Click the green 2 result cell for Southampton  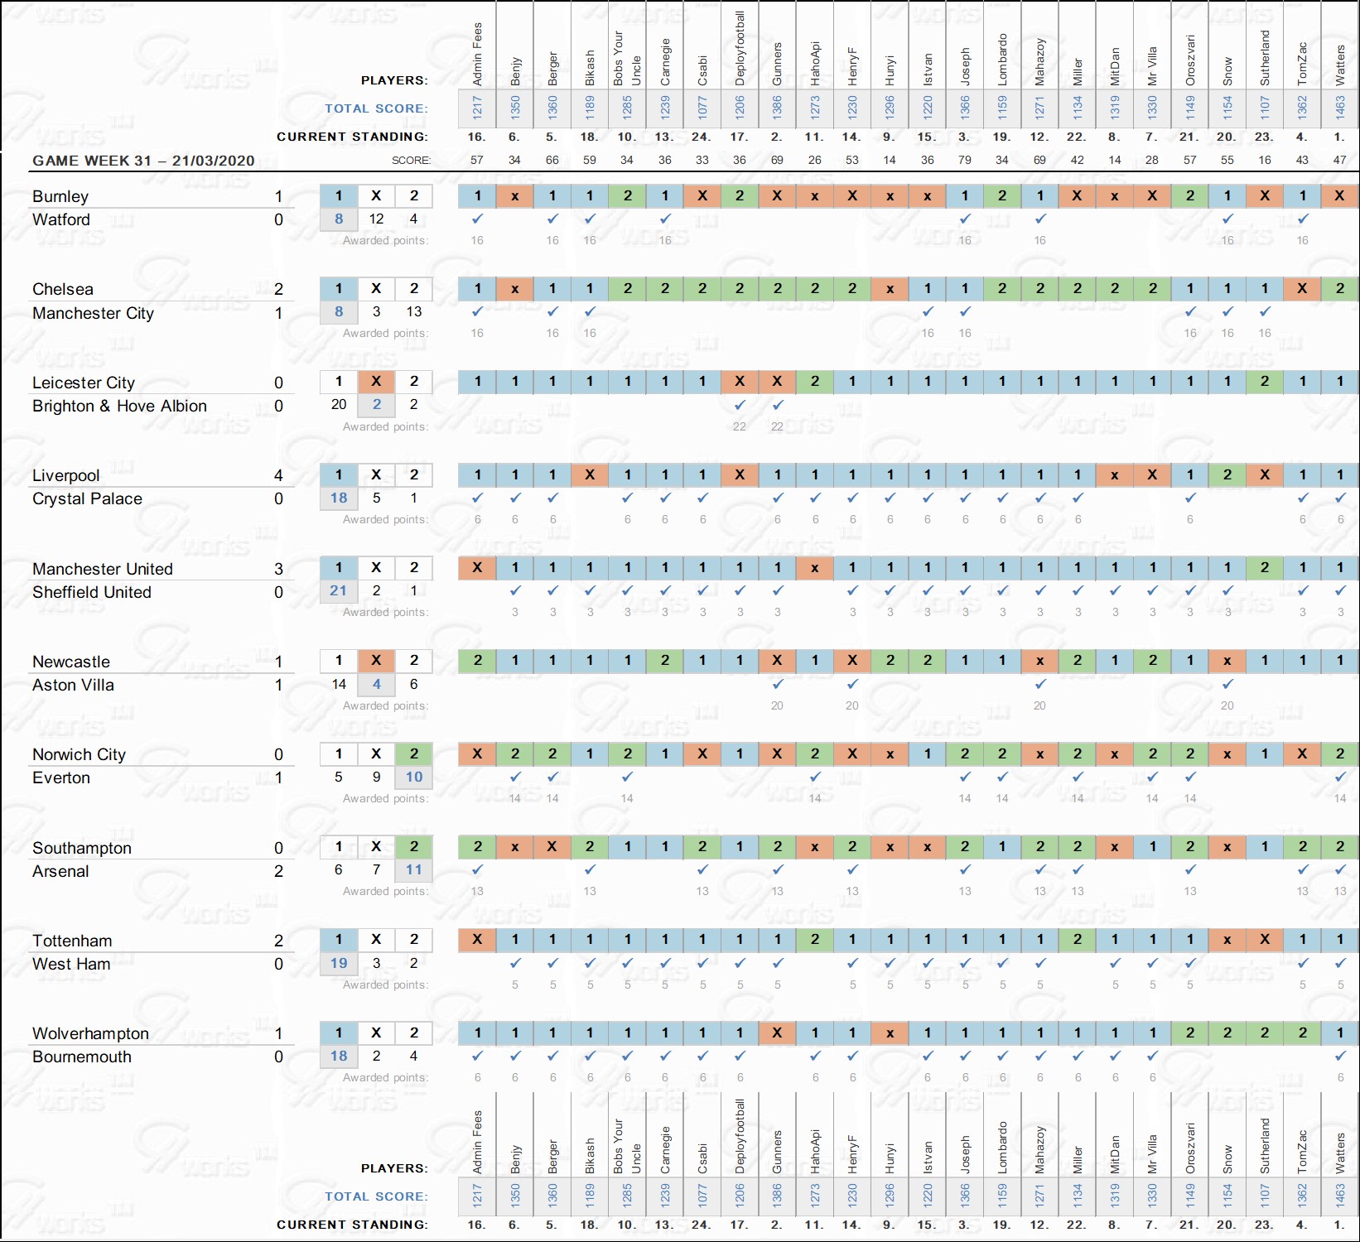pos(414,846)
